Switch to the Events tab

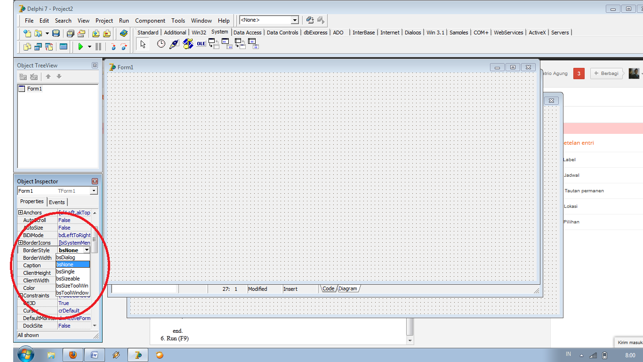click(x=57, y=202)
